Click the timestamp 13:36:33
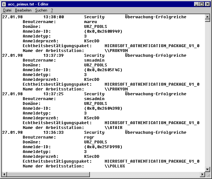Screen dimensions: 212x179 [53, 132]
